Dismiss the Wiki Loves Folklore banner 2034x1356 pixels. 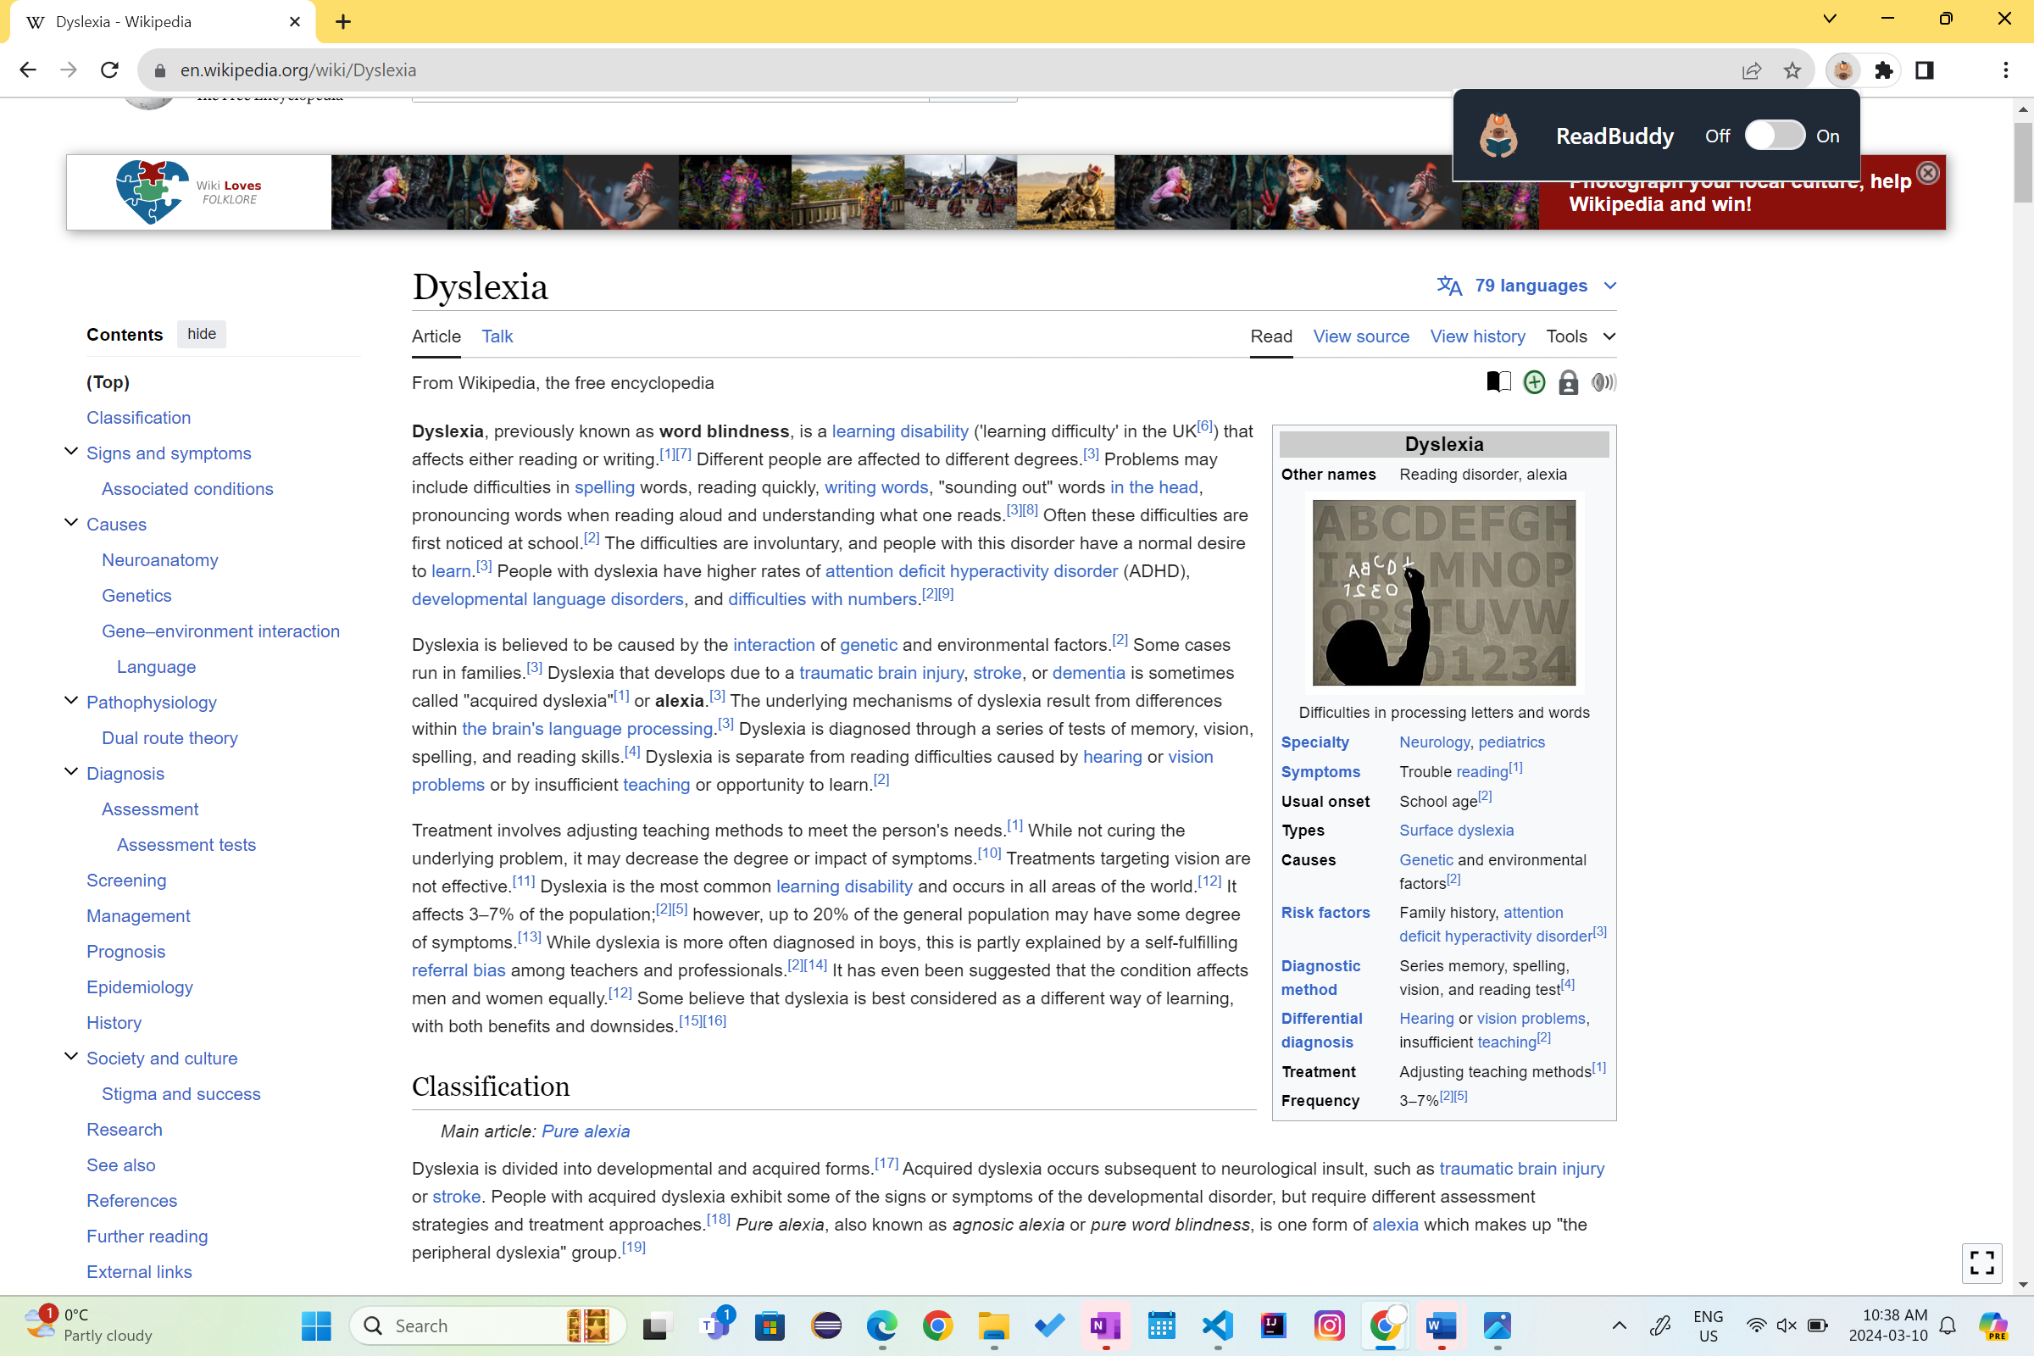(1927, 173)
